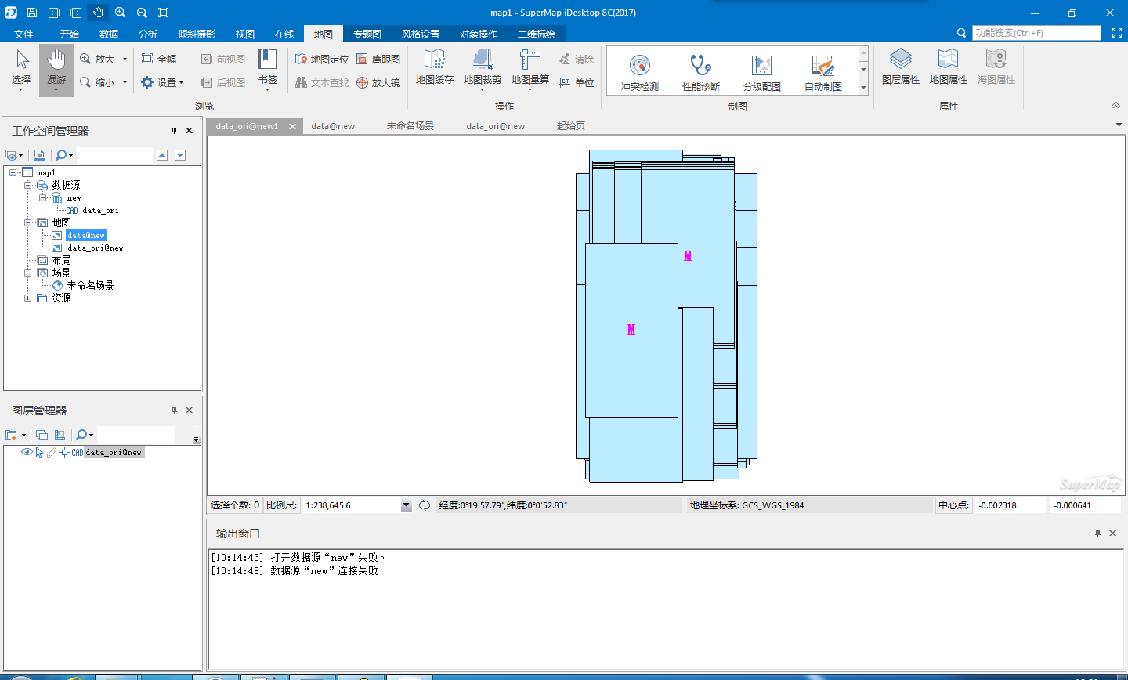Expand the 资源 tree node
Screen dimensions: 1128x680
(28, 298)
